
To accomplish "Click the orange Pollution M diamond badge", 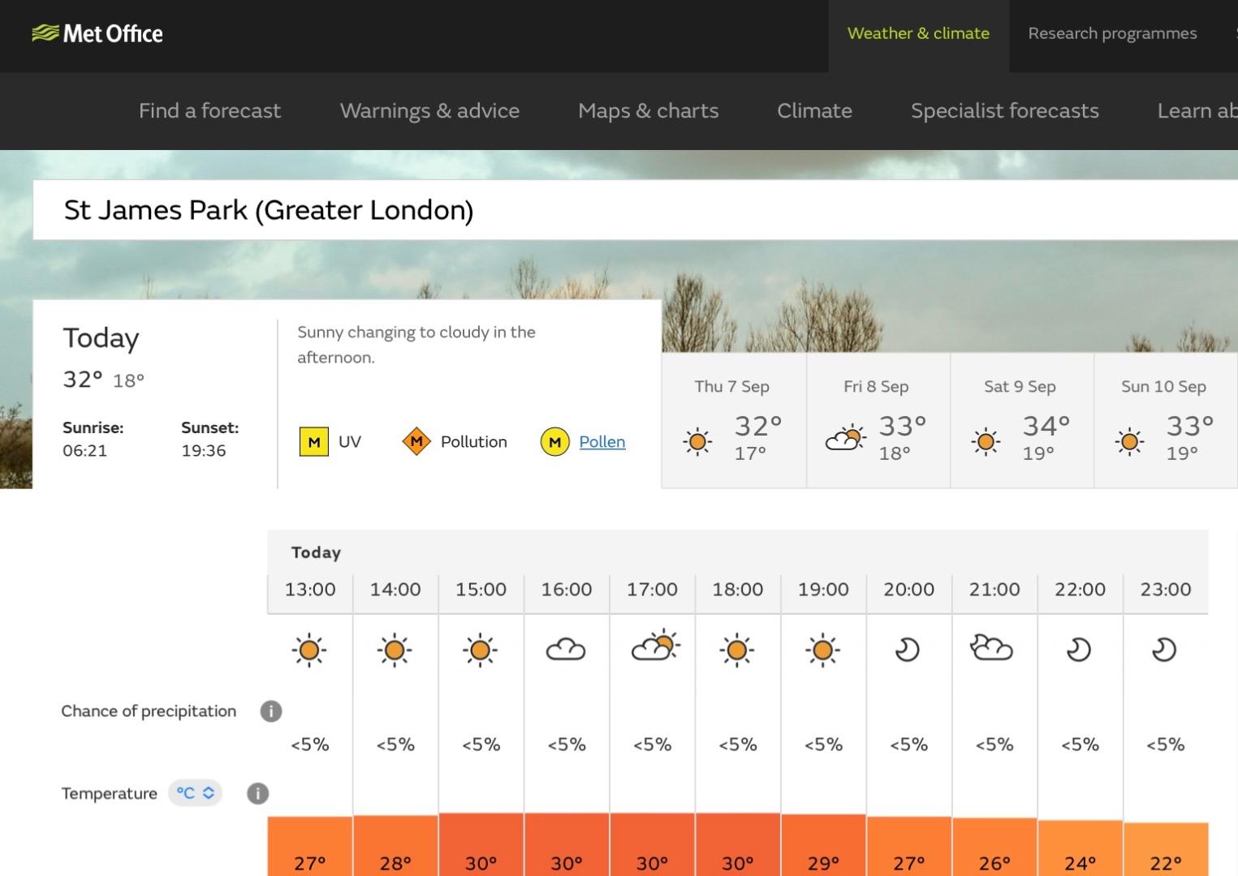I will [416, 442].
